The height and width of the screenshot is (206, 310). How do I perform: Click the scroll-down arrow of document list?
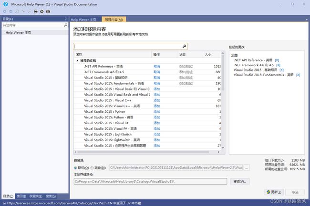point(223,147)
